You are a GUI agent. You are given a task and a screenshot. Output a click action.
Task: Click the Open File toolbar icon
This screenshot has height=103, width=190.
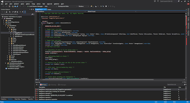[13, 6]
